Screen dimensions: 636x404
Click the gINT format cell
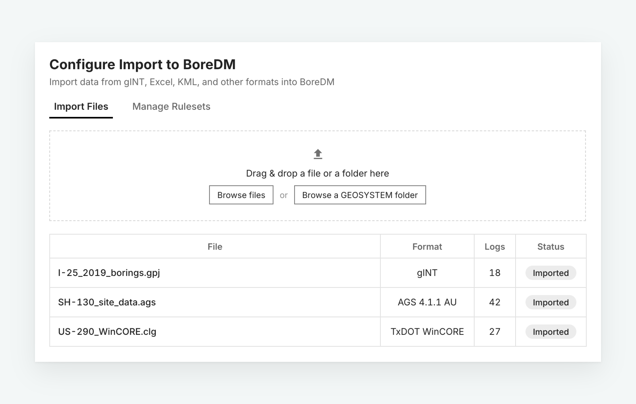tap(427, 273)
